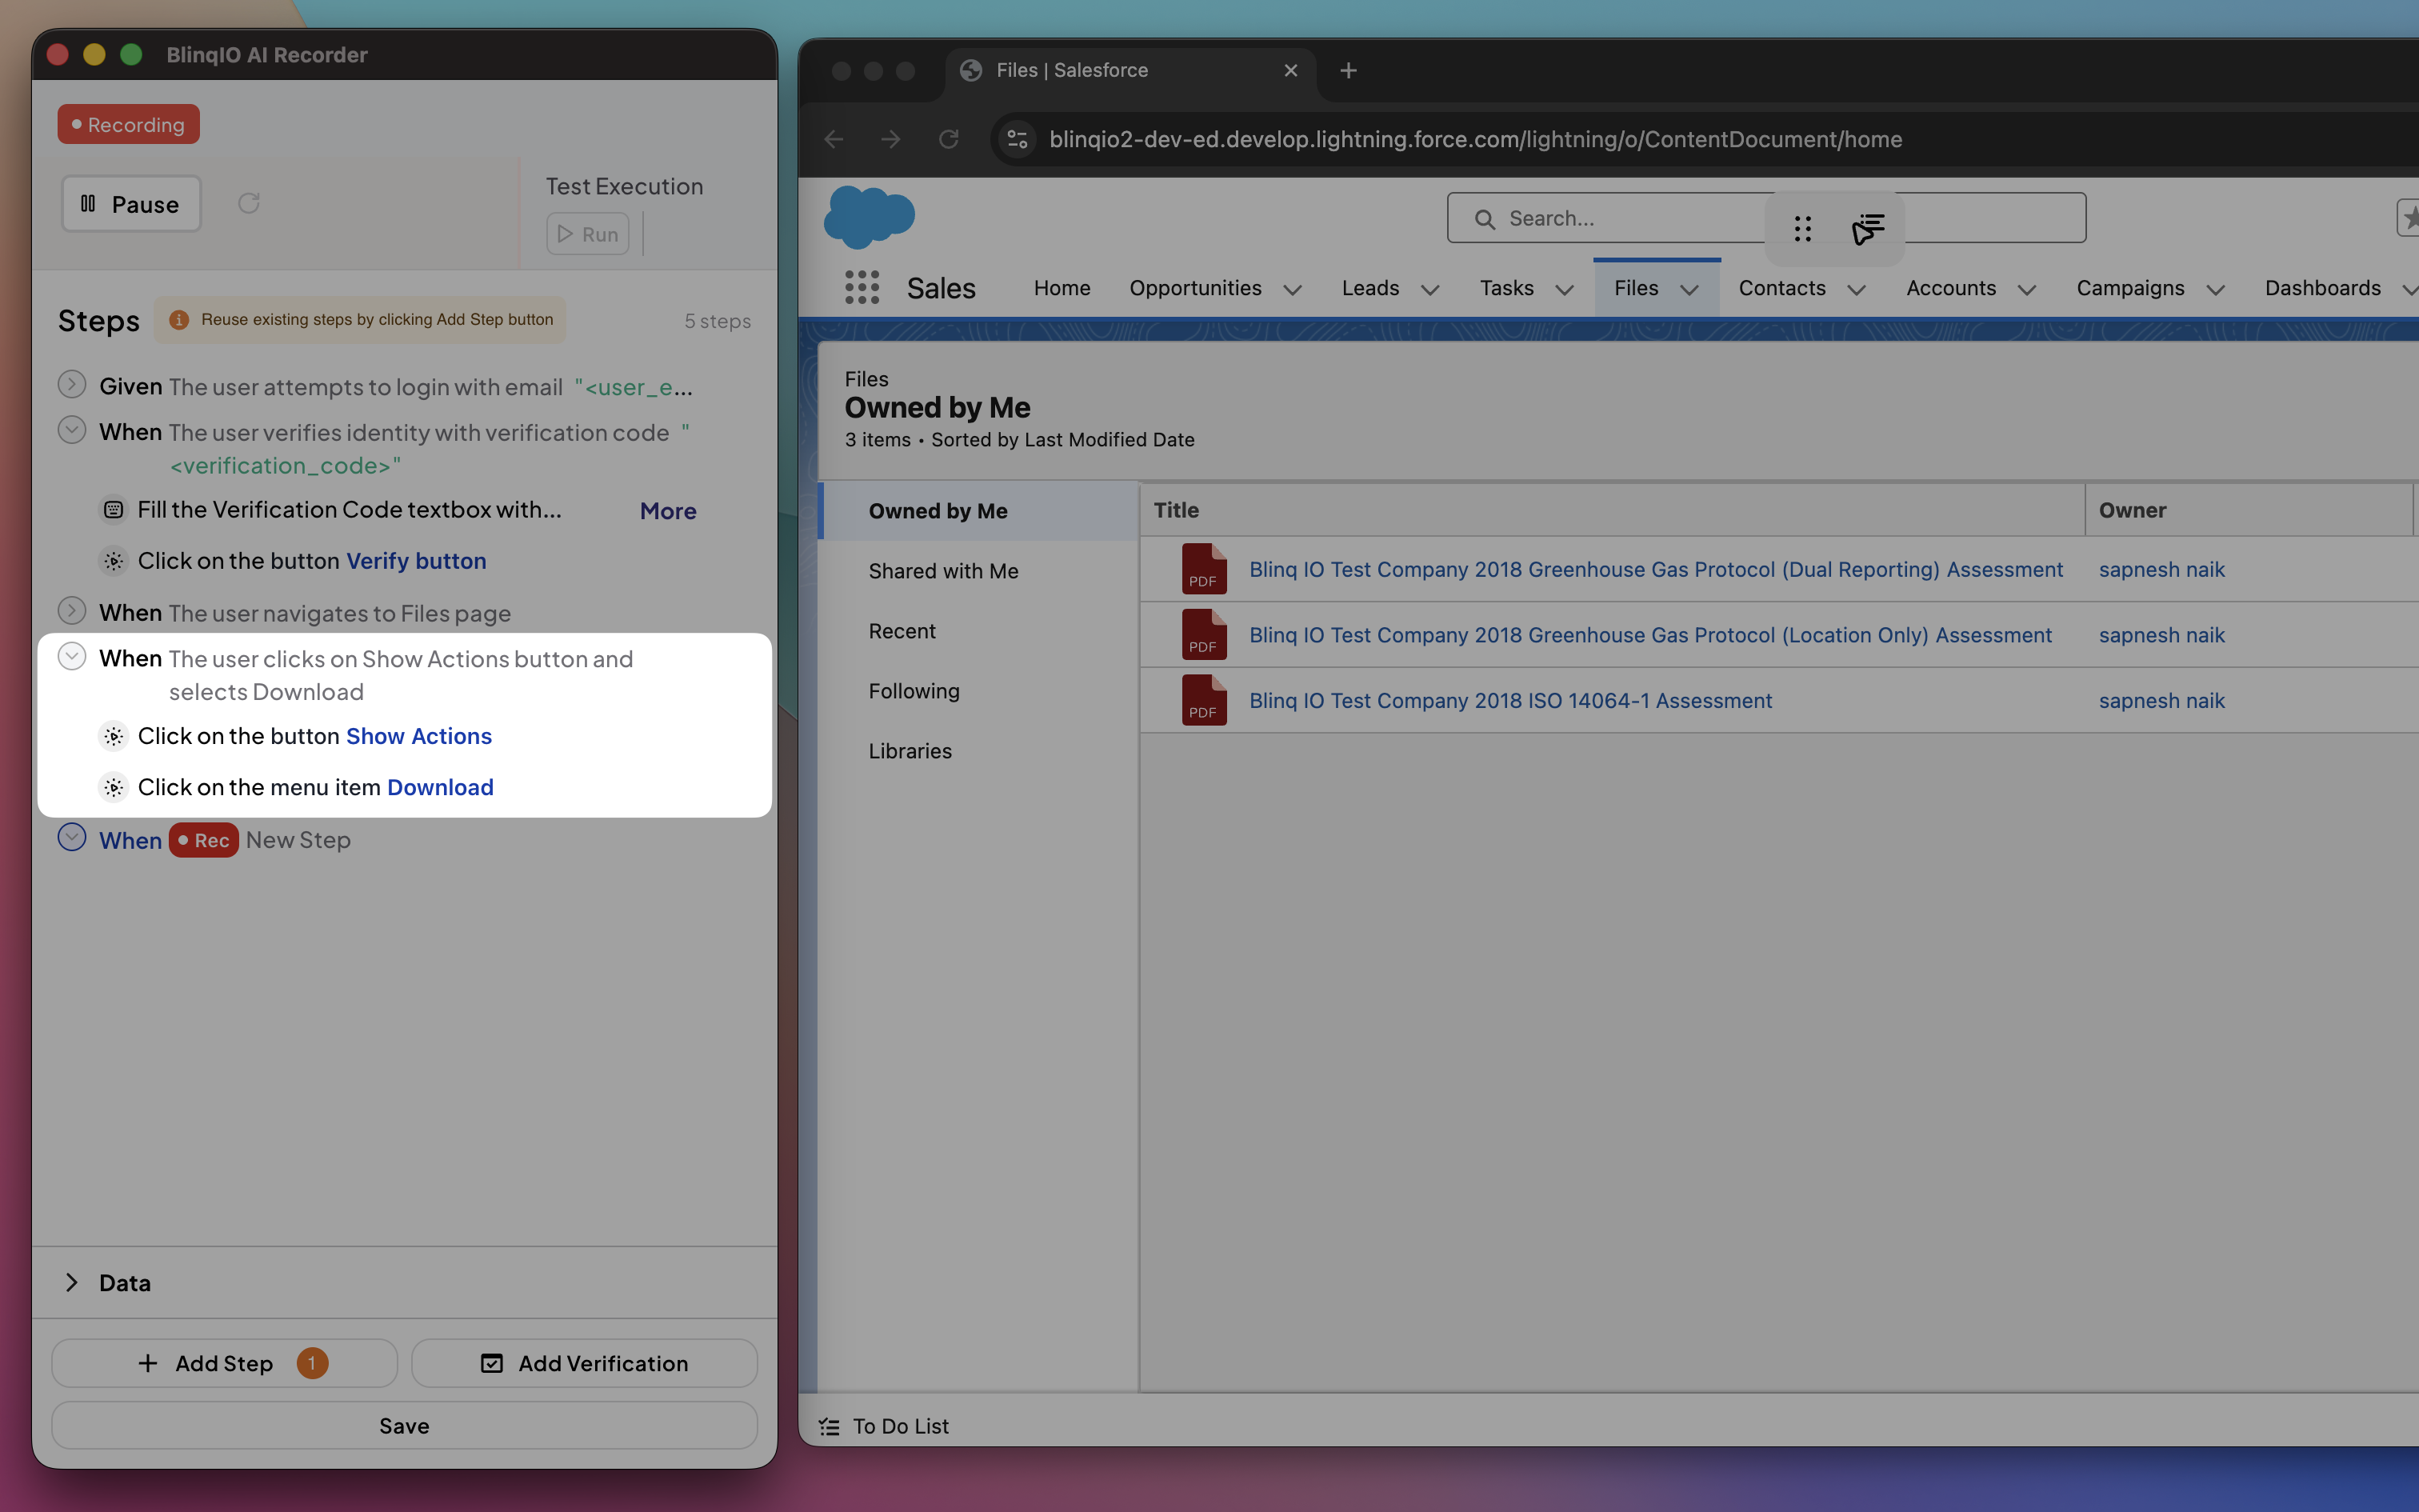Click the site settings icon in address bar
This screenshot has height=1512, width=2419.
tap(1018, 139)
